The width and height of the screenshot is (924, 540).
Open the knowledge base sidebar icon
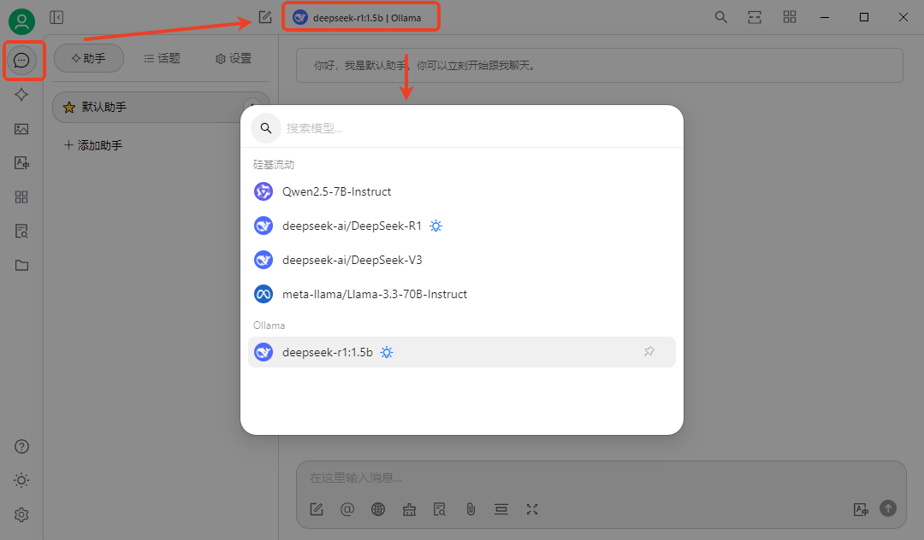pos(21,232)
